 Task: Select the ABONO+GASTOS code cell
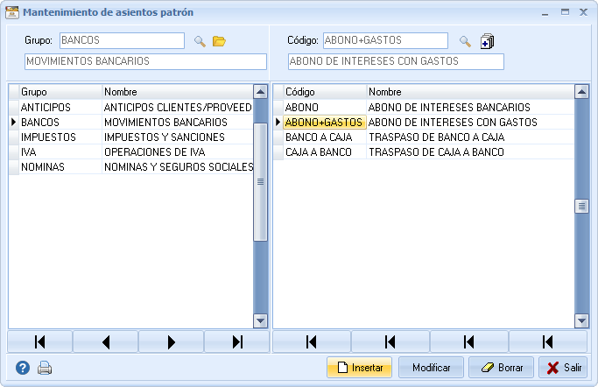(x=325, y=123)
